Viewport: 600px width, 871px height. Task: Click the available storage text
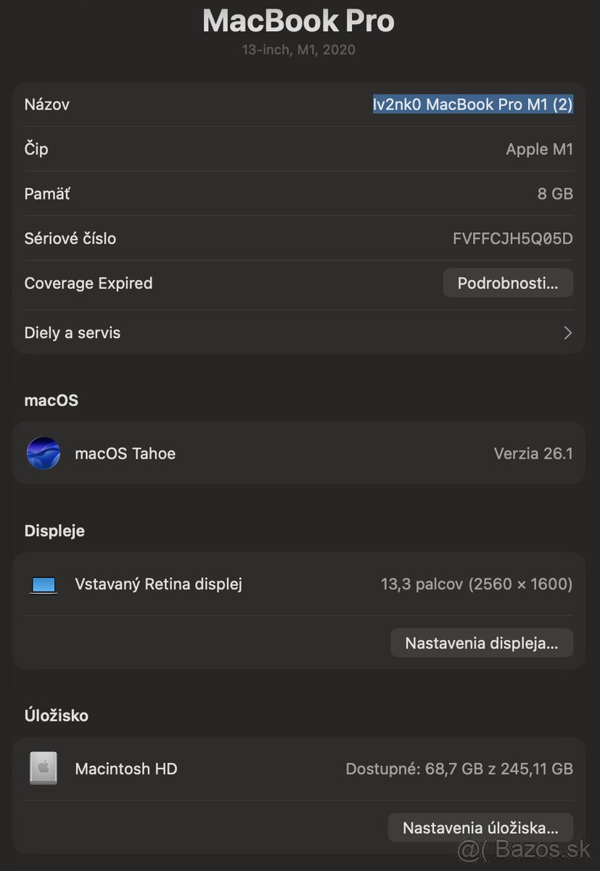[459, 769]
